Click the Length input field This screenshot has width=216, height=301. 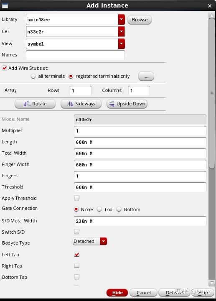[140, 142]
